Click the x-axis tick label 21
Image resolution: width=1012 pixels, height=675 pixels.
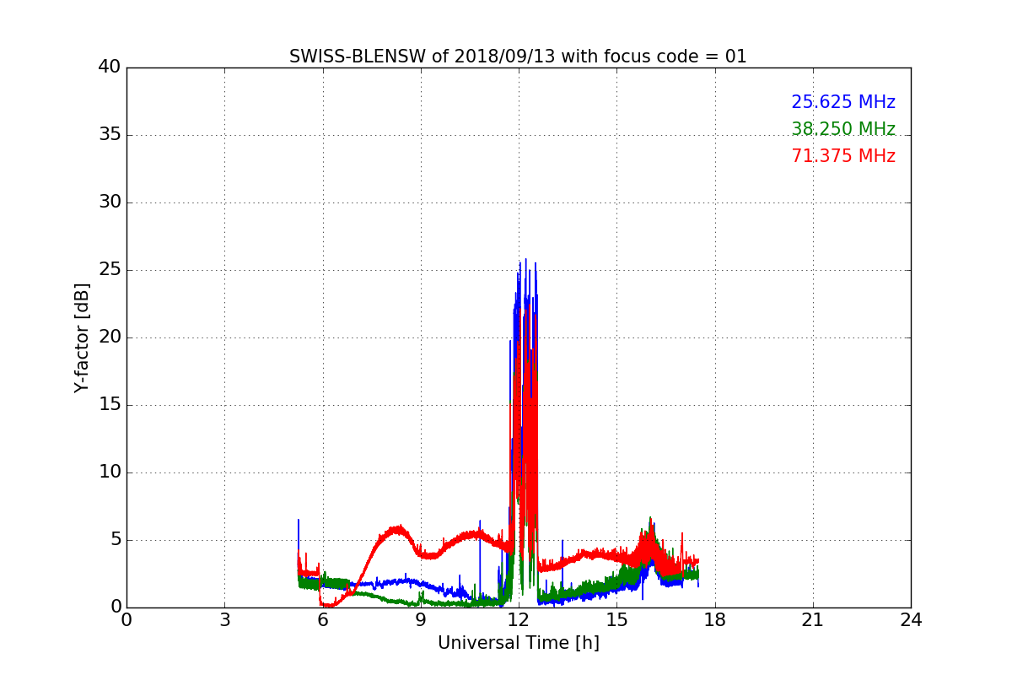click(813, 620)
